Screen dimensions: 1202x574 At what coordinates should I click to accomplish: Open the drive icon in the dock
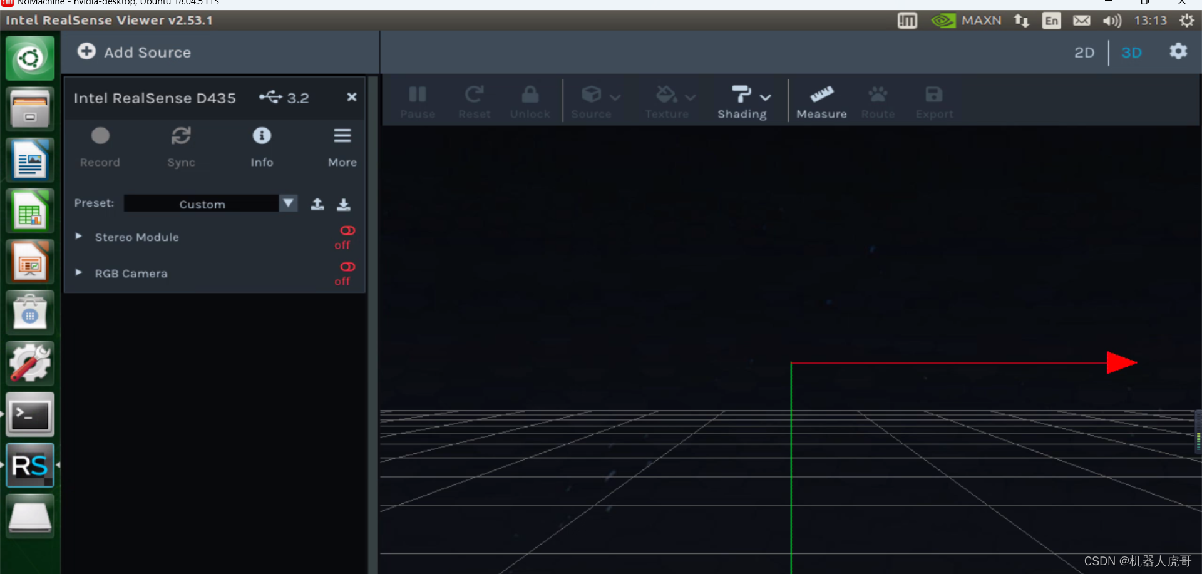(30, 516)
